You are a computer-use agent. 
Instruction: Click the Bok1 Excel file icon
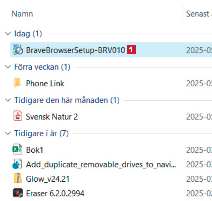[x=18, y=150]
